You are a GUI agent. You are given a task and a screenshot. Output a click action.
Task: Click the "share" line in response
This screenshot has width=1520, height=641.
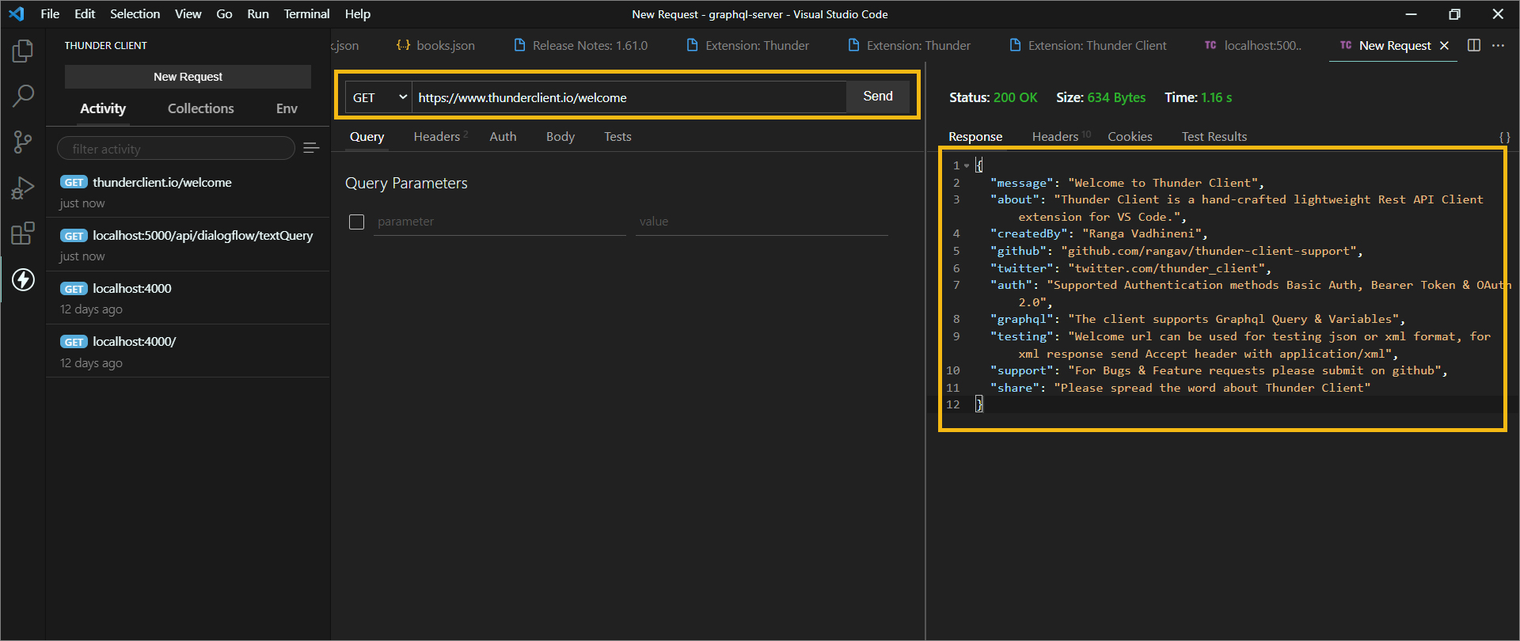(1180, 388)
